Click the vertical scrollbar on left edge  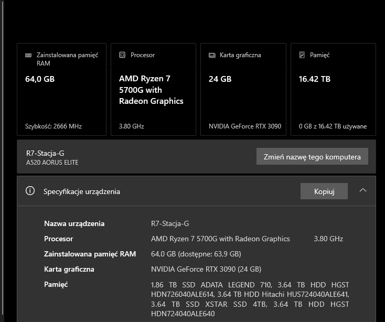[x=3, y=157]
